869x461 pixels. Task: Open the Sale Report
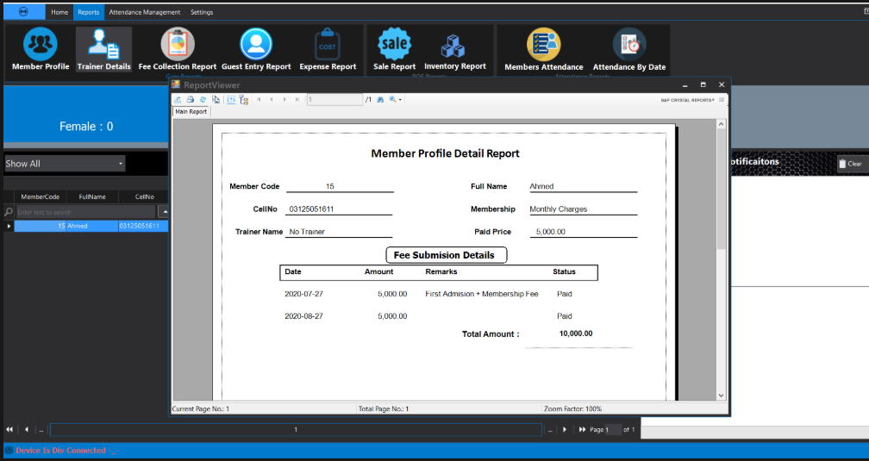point(395,50)
